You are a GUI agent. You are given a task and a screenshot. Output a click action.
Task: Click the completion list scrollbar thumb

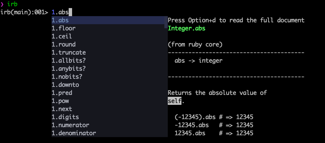click(x=166, y=22)
